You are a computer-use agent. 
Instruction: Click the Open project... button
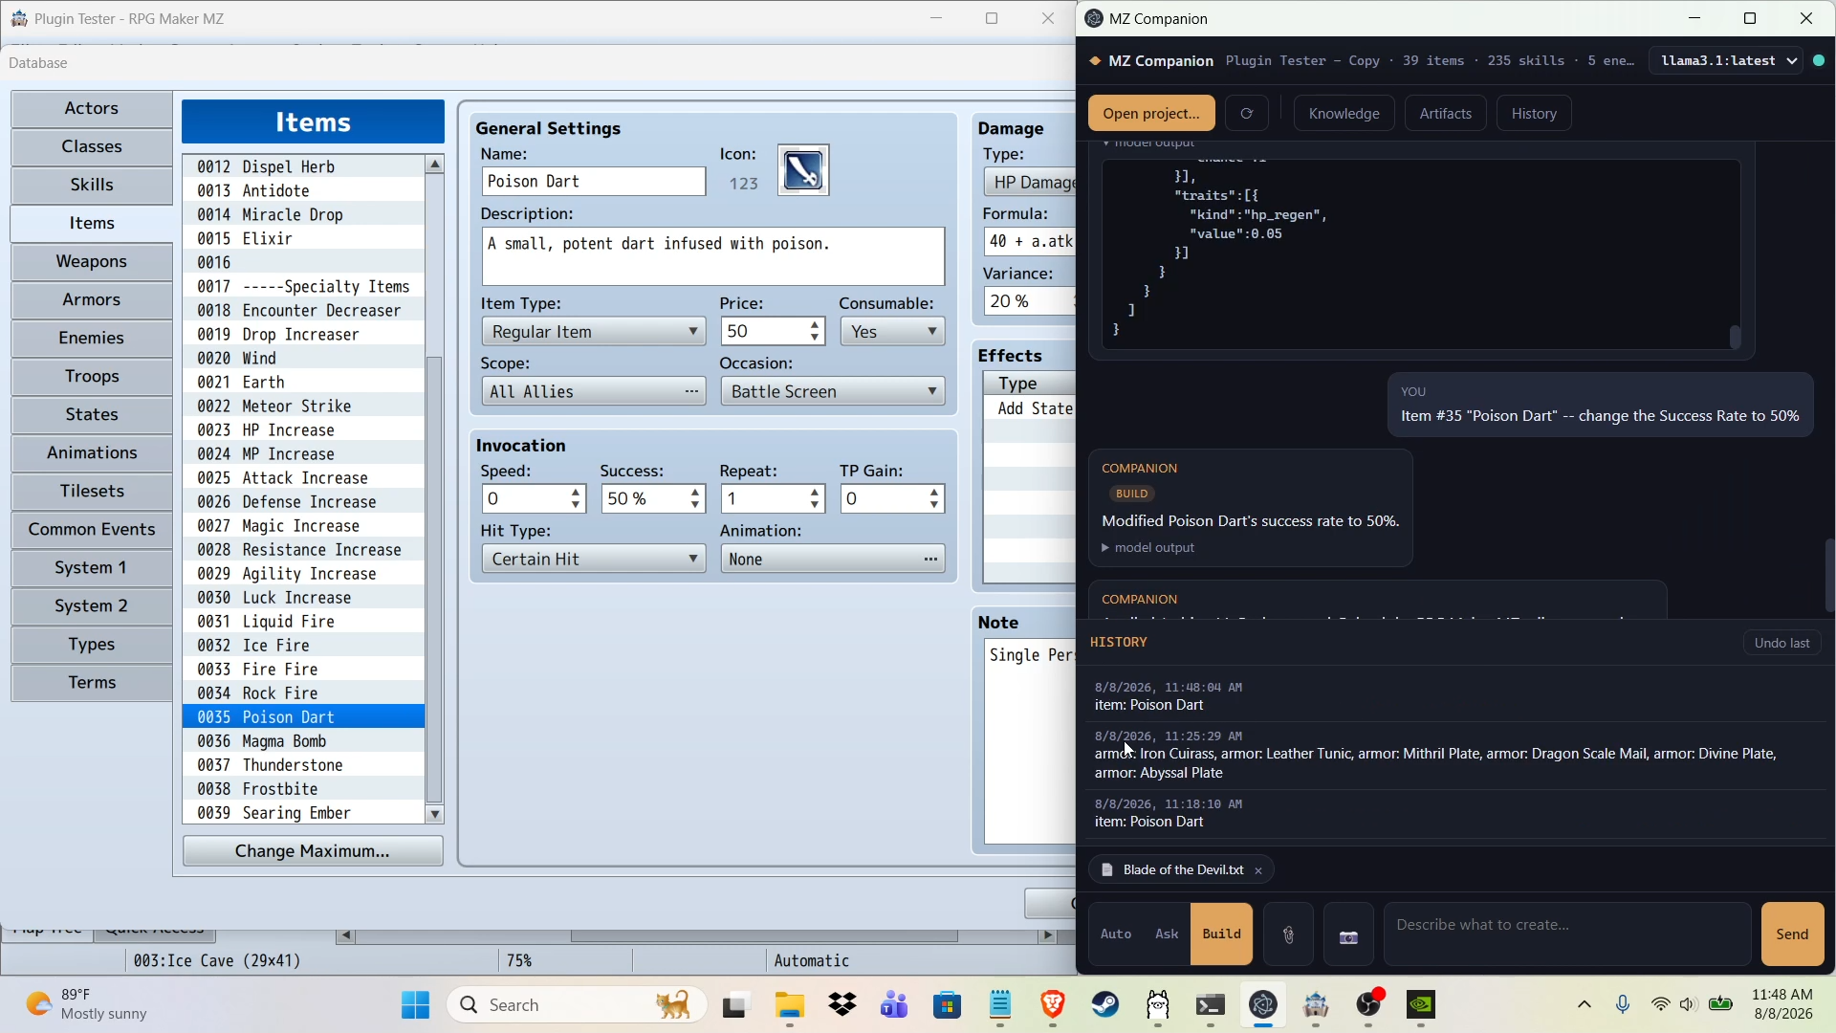pyautogui.click(x=1151, y=114)
